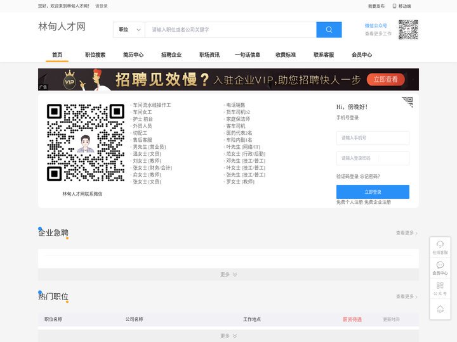This screenshot has height=342, width=457.
Task: Switch to QR code login via corner icon
Action: [408, 101]
